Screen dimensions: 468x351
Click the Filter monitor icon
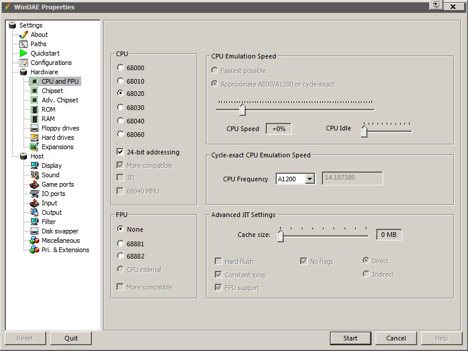pyautogui.click(x=35, y=222)
